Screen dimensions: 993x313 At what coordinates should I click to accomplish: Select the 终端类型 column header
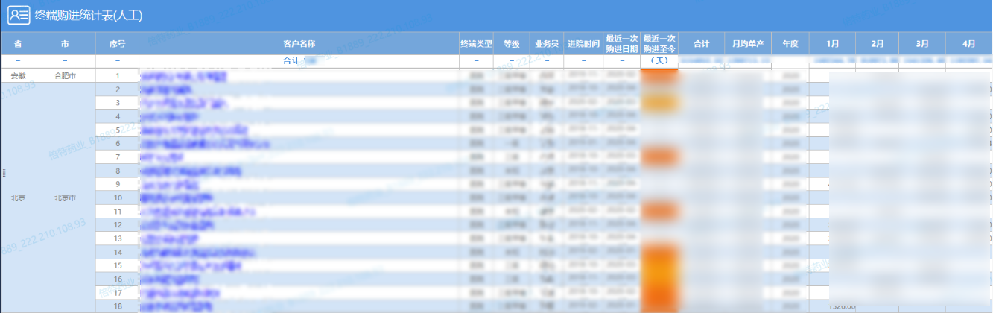(475, 44)
